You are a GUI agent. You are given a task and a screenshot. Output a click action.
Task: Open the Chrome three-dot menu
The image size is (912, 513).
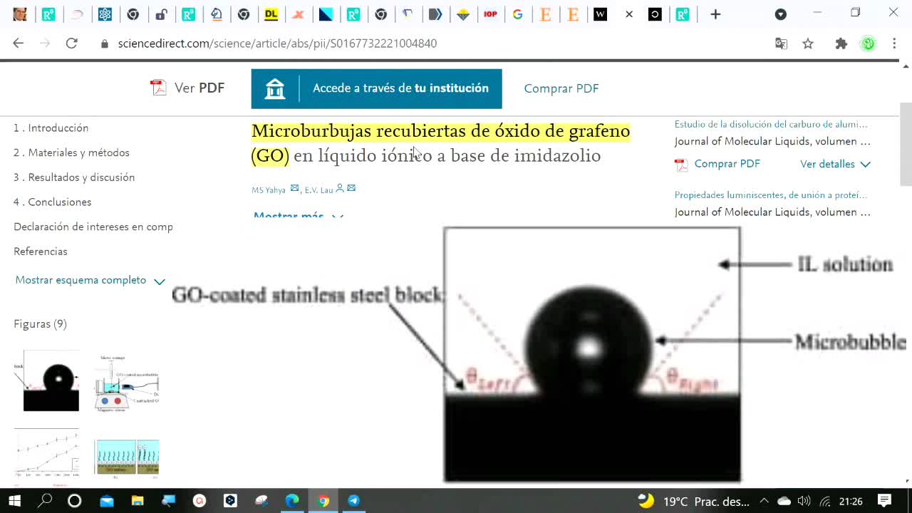(894, 43)
